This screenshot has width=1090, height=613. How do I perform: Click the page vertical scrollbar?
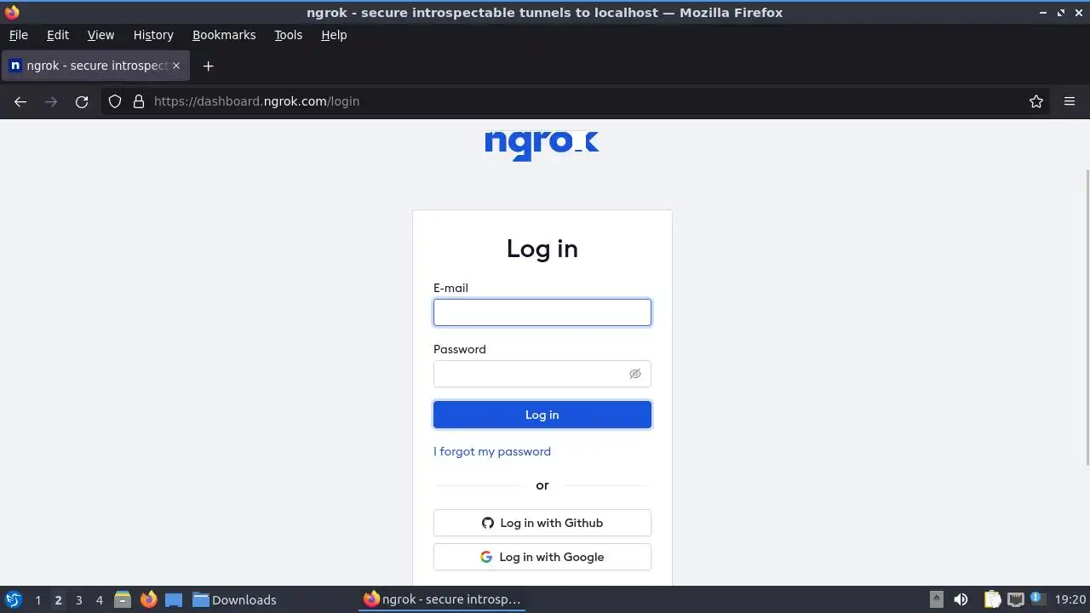1087,317
